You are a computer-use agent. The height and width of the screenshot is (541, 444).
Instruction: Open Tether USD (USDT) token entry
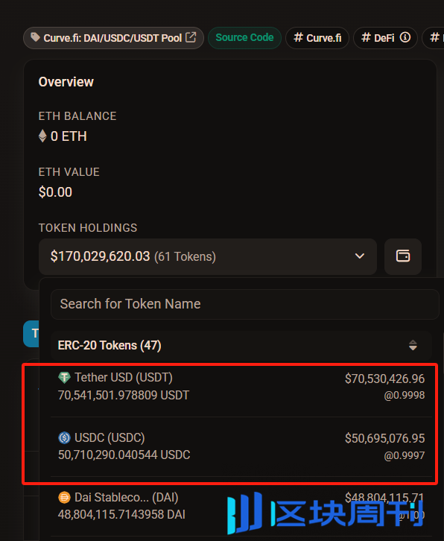241,387
